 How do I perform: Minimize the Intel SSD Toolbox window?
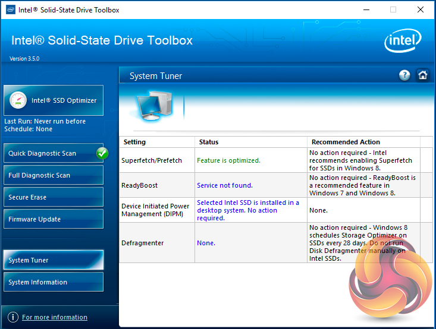coord(365,10)
